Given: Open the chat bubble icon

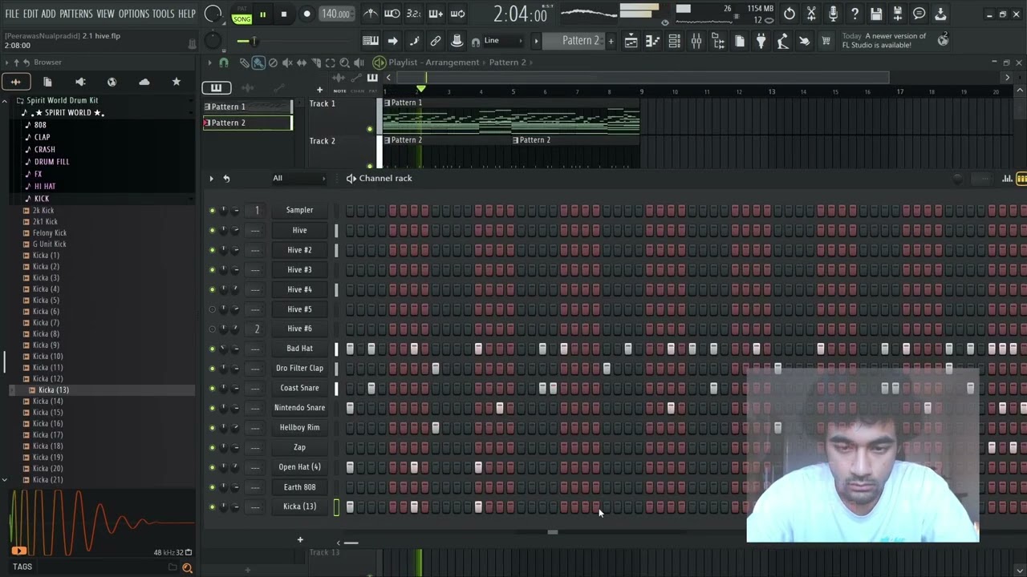Looking at the screenshot, I should [919, 14].
